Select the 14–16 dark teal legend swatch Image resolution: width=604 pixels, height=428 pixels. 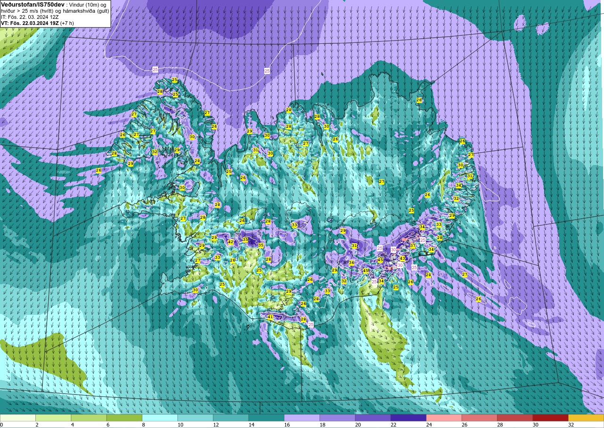tap(266, 418)
